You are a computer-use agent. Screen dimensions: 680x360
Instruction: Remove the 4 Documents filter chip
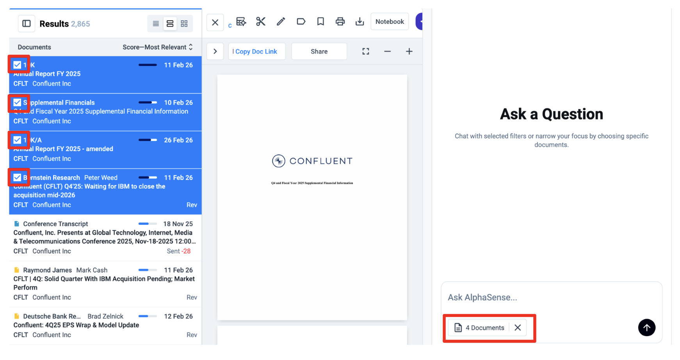(x=518, y=328)
